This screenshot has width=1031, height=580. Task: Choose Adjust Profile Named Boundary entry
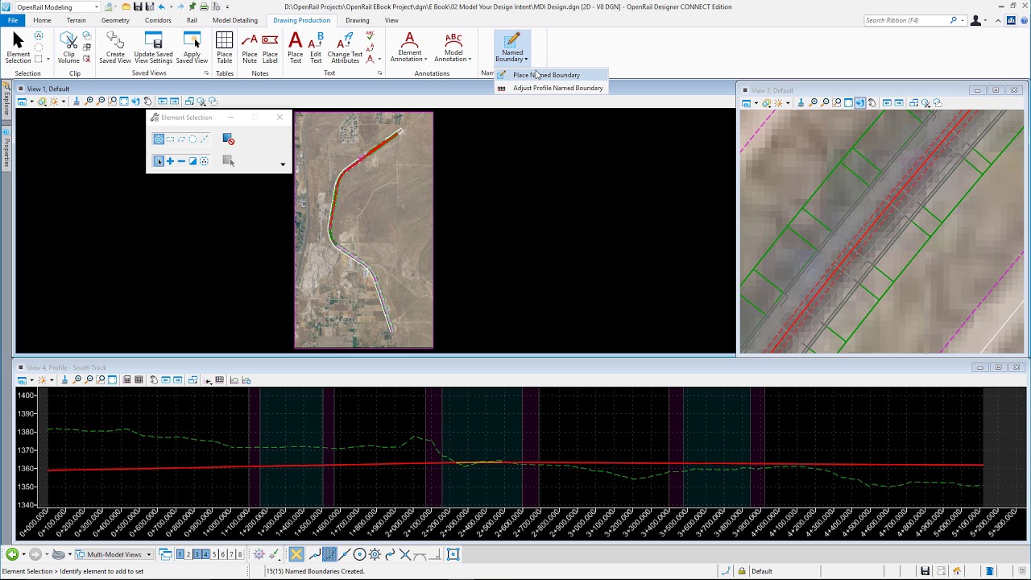pos(551,88)
